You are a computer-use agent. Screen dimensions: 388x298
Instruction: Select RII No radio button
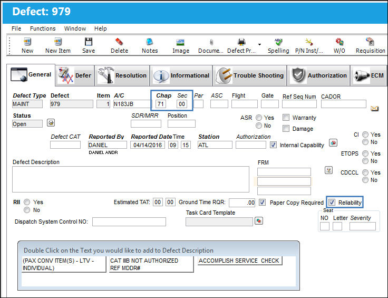(x=27, y=210)
